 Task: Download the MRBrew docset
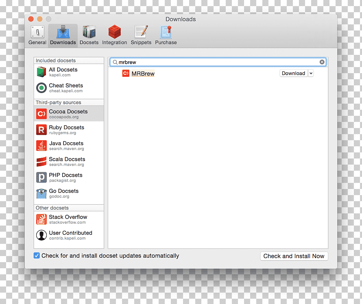pos(293,73)
